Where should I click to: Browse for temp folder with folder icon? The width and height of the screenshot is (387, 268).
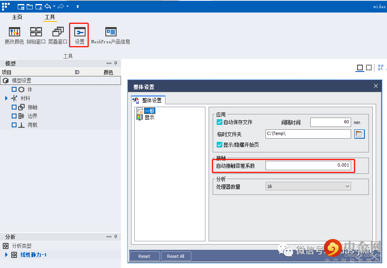point(359,134)
